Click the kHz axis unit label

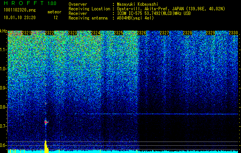[x=3, y=31]
